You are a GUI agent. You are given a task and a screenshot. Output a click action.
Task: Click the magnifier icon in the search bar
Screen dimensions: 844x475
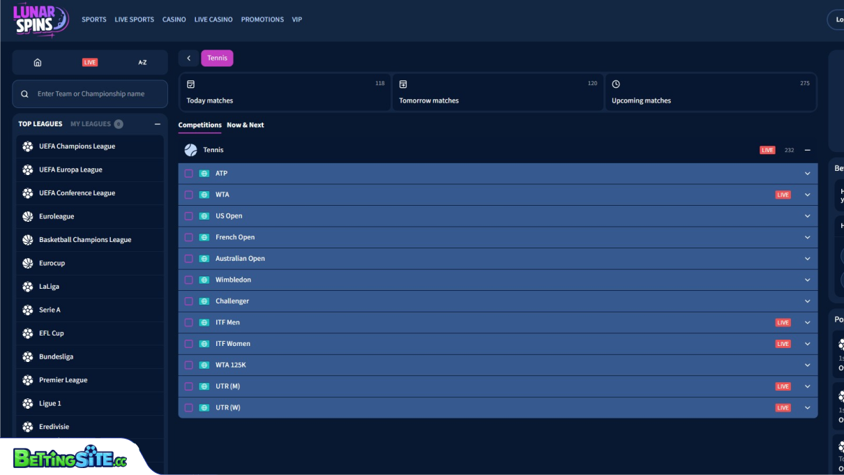point(24,93)
